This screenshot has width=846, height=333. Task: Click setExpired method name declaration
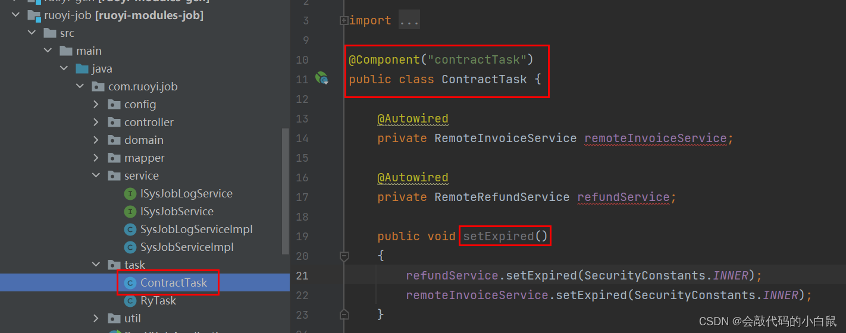coord(499,237)
